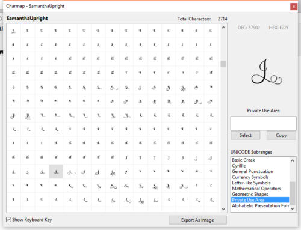The image size is (301, 230).
Task: Select the General Punctuation subrange
Action: [x=260, y=171]
